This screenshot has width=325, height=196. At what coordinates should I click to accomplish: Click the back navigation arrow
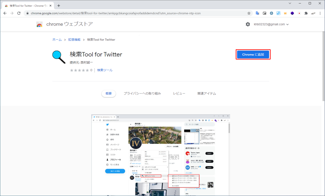click(x=5, y=13)
